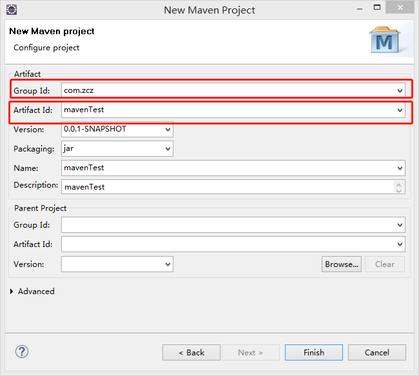
Task: Click the 'Description:' label
Action: 36,185
